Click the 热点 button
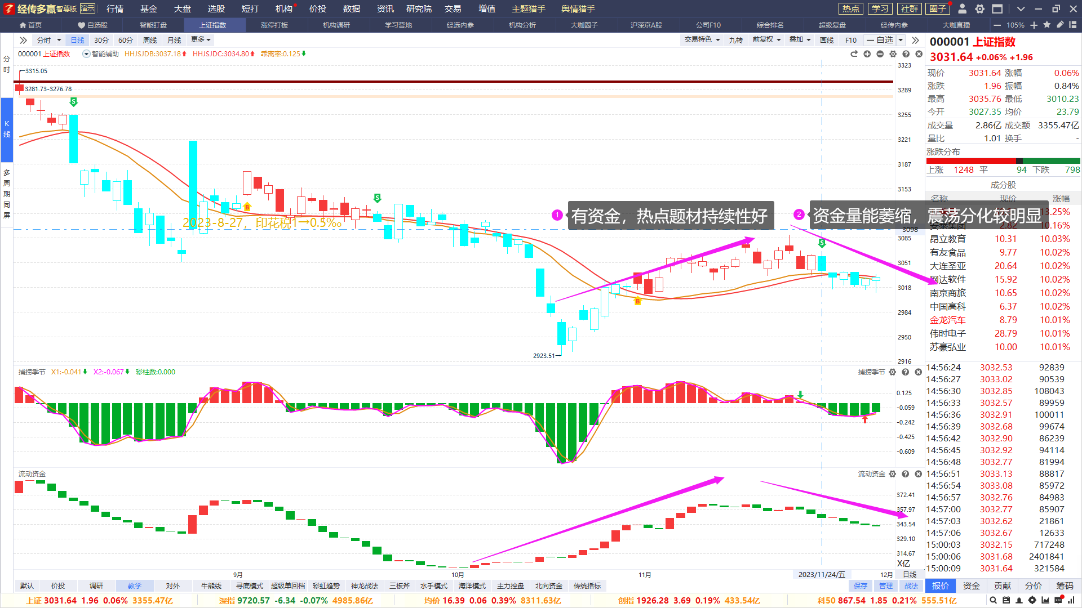 (851, 8)
